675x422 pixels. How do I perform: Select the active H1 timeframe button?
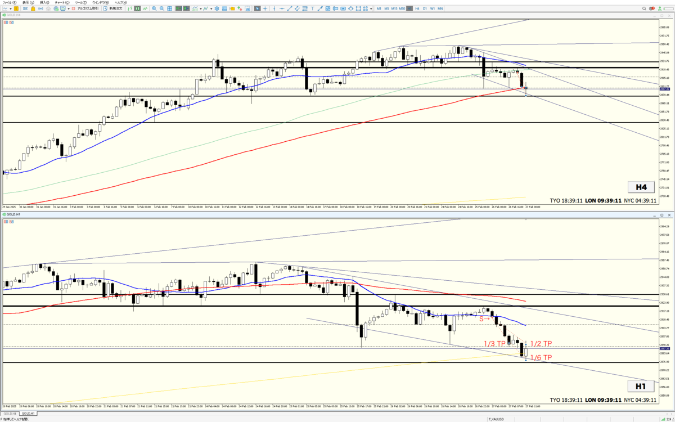(409, 8)
